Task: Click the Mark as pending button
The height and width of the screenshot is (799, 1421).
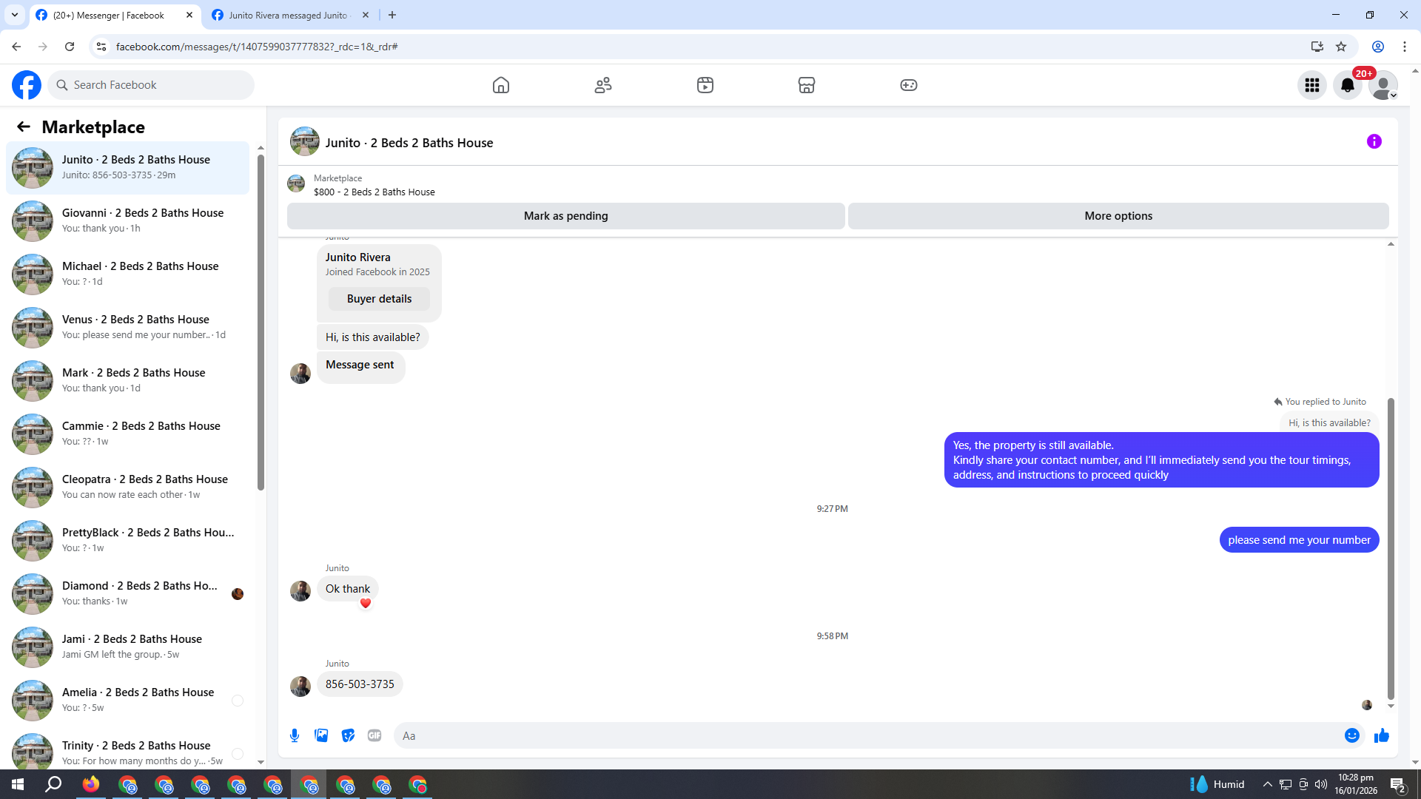Action: point(565,216)
